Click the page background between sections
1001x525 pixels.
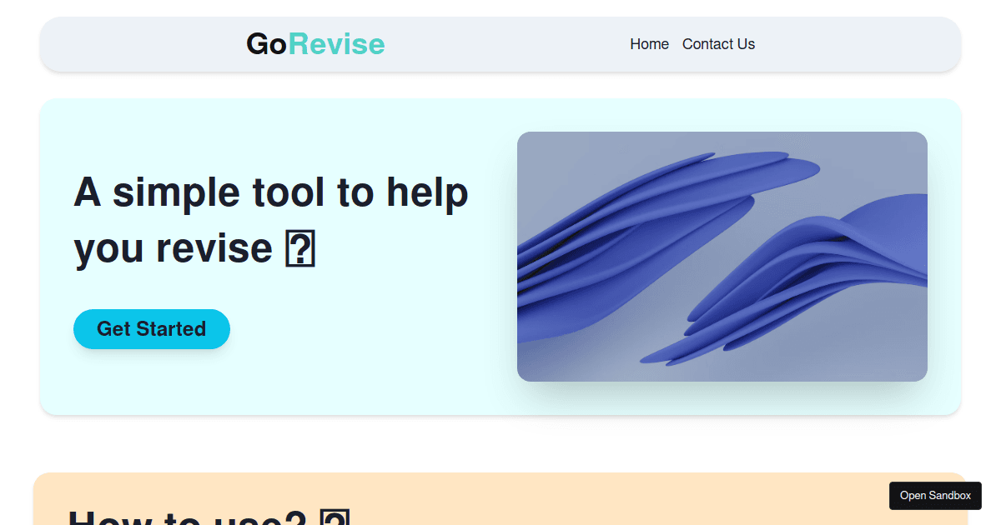click(x=500, y=442)
